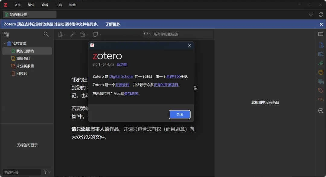The width and height of the screenshot is (326, 177).
Task: Click the 此视图中没有条目 text
Action: (265, 102)
